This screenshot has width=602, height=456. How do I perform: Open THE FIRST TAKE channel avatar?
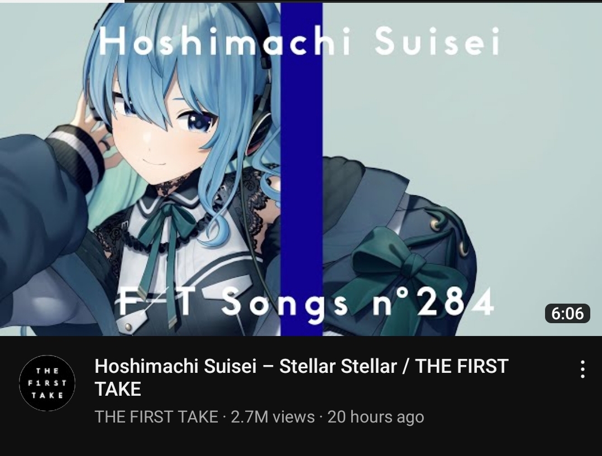click(47, 383)
